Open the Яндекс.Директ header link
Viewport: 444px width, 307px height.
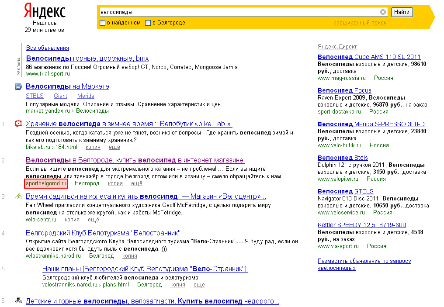[x=337, y=47]
